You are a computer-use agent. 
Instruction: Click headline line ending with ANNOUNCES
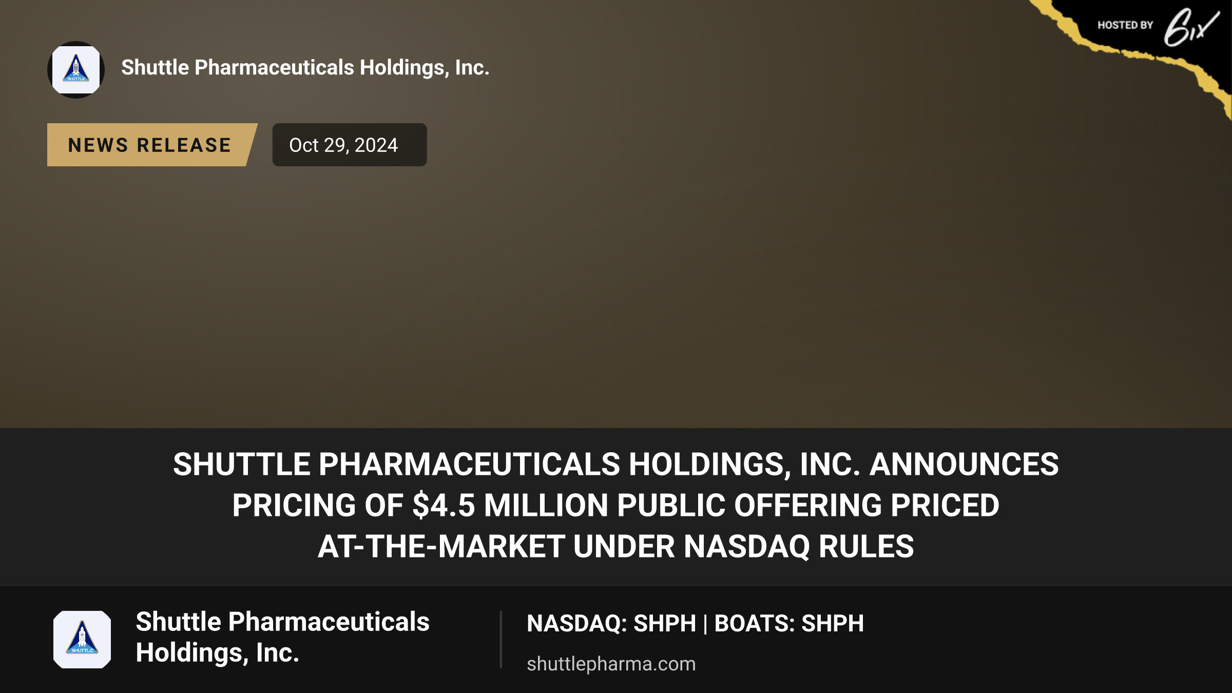click(615, 465)
